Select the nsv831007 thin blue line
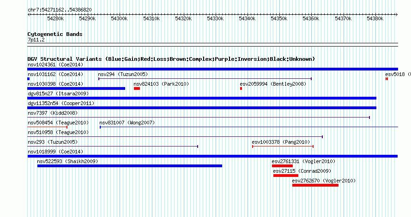The height and width of the screenshot is (217, 411). click(249, 127)
